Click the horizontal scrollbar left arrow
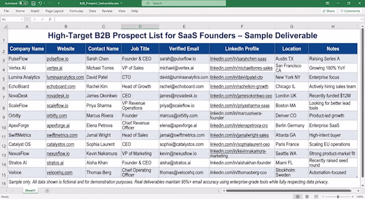This screenshot has width=365, height=199. [x=224, y=191]
